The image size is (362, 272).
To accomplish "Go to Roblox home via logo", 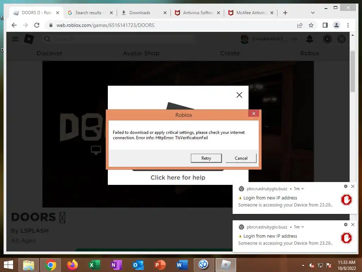I will click(x=29, y=39).
